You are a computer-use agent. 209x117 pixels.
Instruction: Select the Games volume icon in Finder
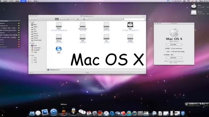click(x=106, y=25)
